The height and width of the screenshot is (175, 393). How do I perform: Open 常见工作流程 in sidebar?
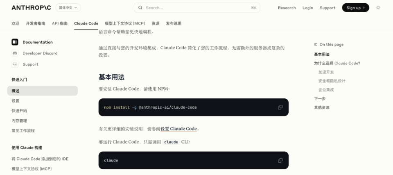[23, 131]
